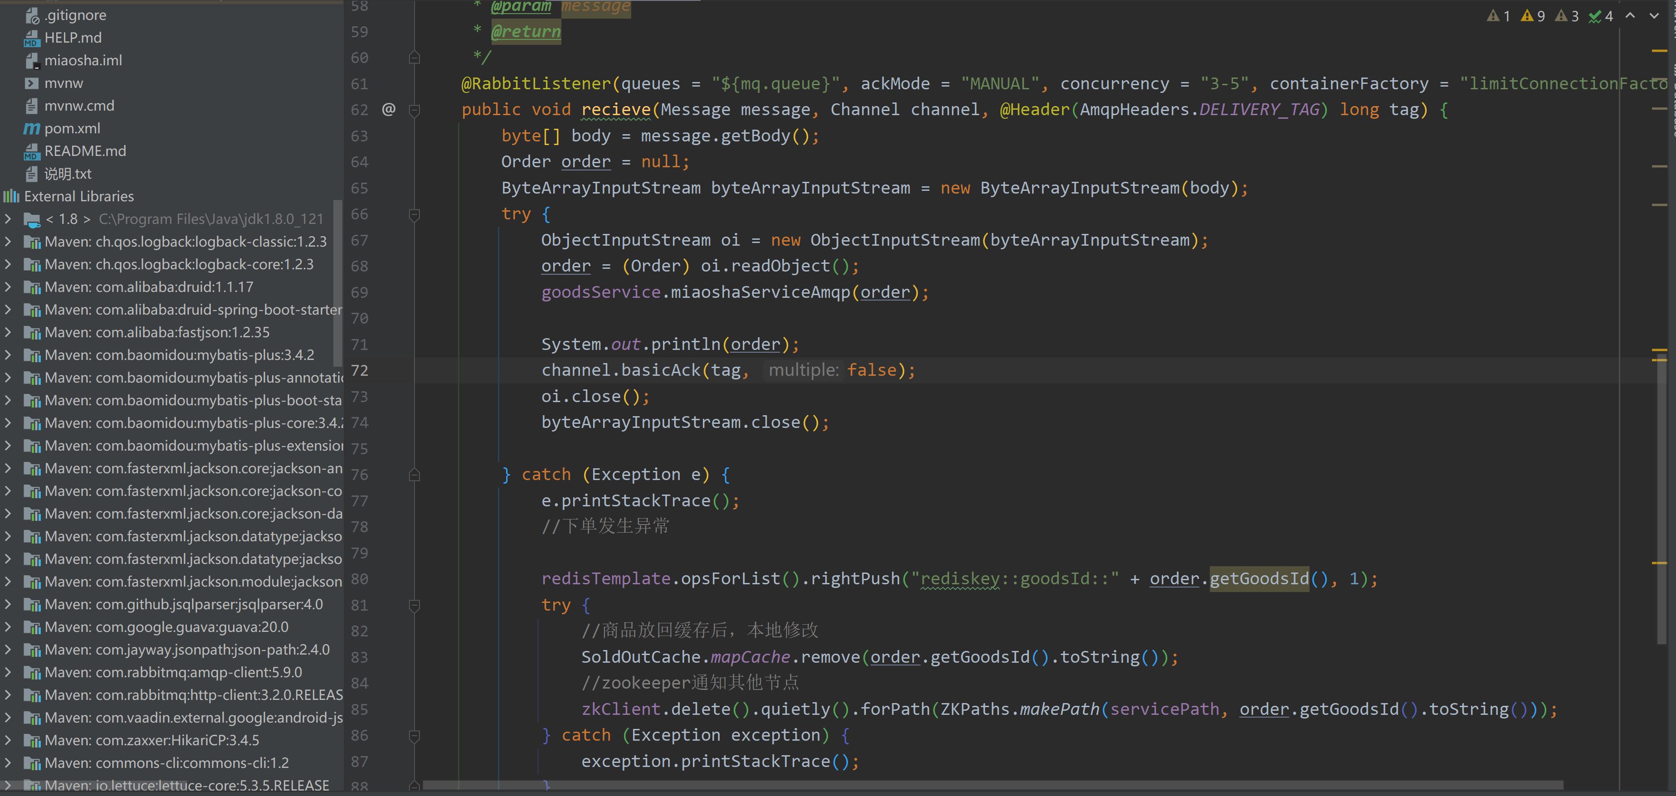Go to next highlighted error arrow

point(1654,15)
